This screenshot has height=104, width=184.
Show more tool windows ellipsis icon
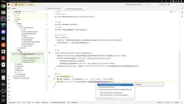(9, 24)
